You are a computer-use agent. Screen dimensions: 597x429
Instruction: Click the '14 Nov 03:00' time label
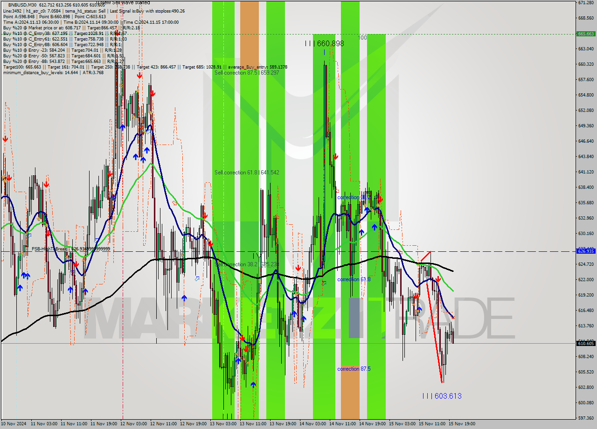312,424
